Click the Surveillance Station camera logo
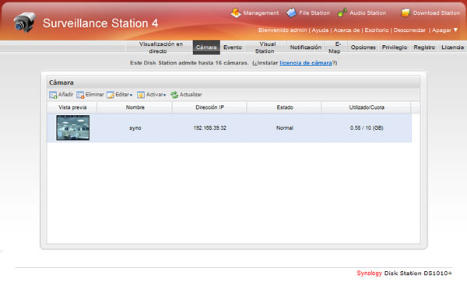The image size is (467, 296). [24, 23]
